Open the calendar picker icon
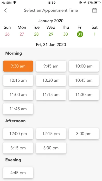Image resolution: width=102 pixels, height=181 pixels. tap(94, 10)
